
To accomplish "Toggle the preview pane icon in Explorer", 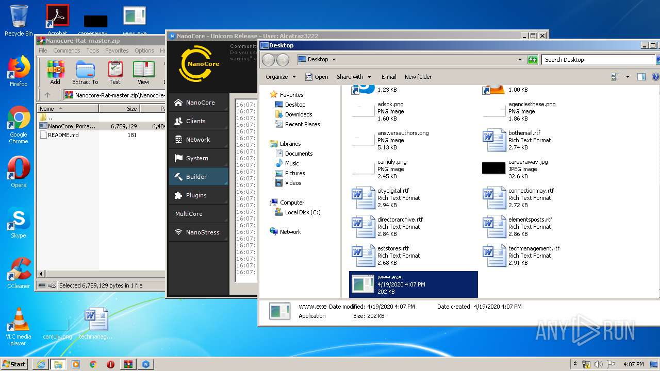I will click(641, 77).
